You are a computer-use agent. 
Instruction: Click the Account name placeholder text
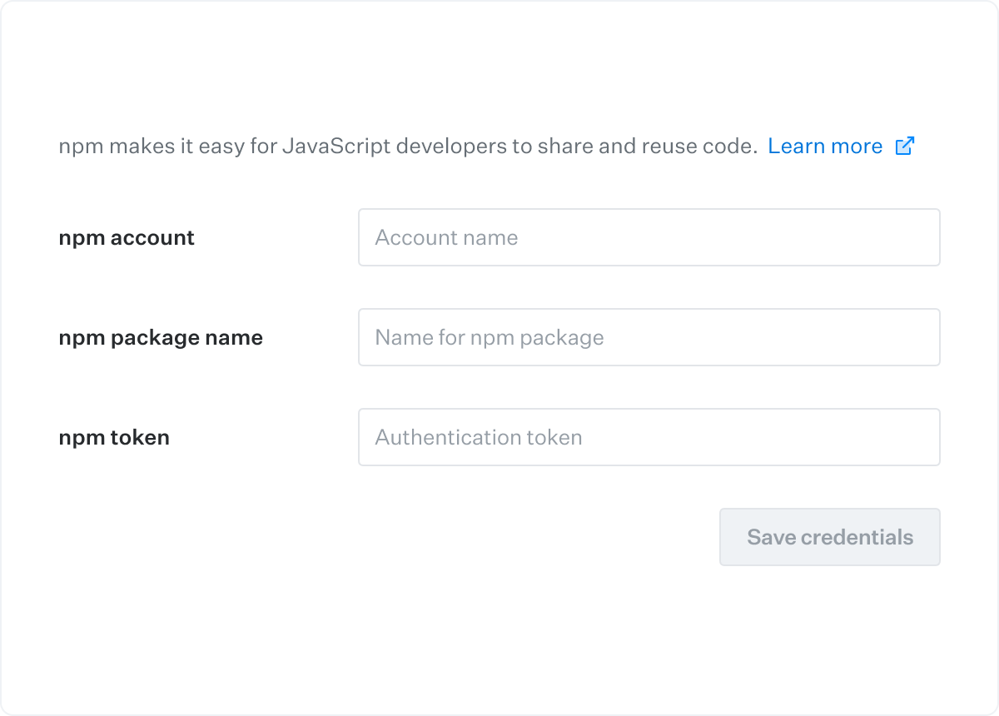pyautogui.click(x=446, y=238)
